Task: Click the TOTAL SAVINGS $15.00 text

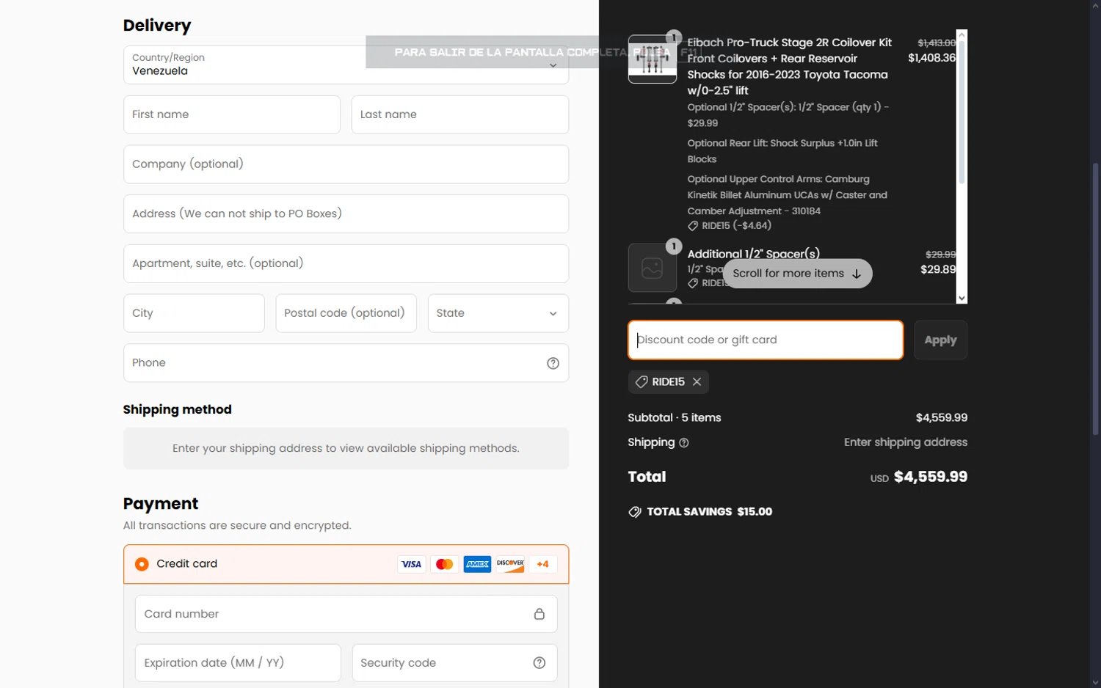Action: [709, 512]
